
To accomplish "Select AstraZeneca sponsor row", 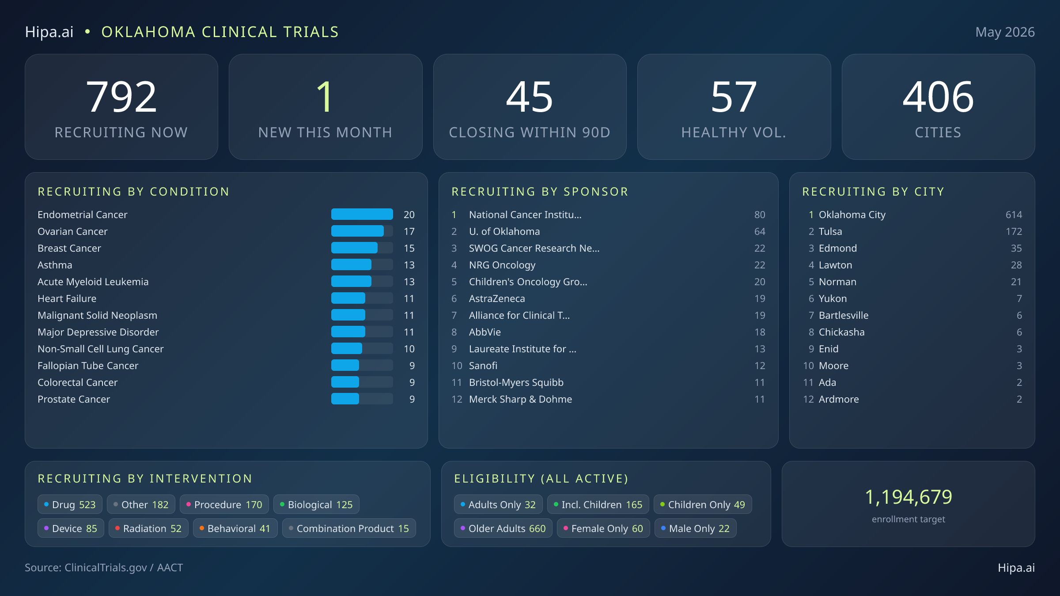I will click(x=608, y=298).
